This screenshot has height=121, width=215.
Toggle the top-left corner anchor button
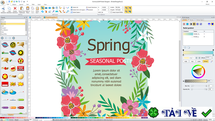[126, 8]
